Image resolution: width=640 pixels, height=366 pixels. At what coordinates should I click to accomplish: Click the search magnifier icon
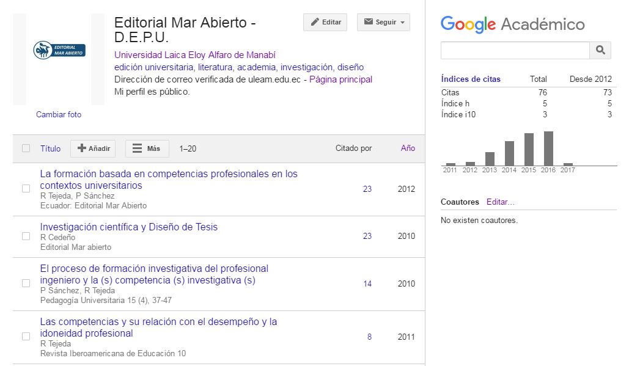tap(600, 50)
